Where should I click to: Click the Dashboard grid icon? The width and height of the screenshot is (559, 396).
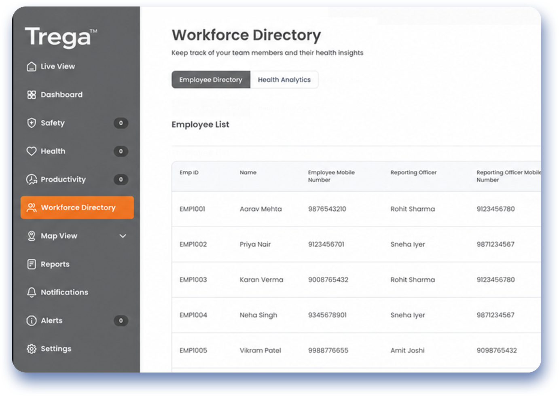pyautogui.click(x=32, y=95)
